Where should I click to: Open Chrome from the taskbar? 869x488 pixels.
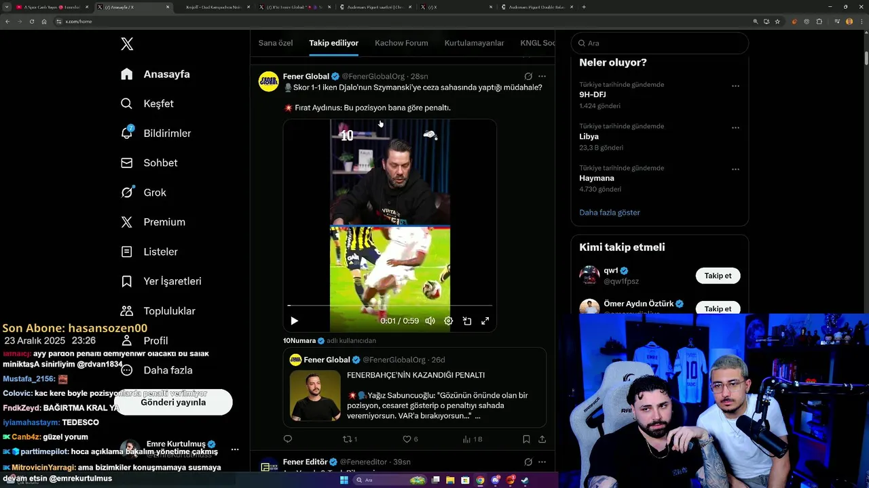tap(480, 480)
